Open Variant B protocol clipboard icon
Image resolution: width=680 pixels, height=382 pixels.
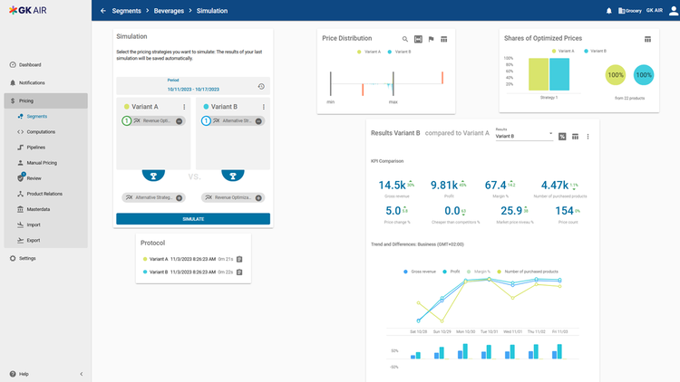[239, 272]
